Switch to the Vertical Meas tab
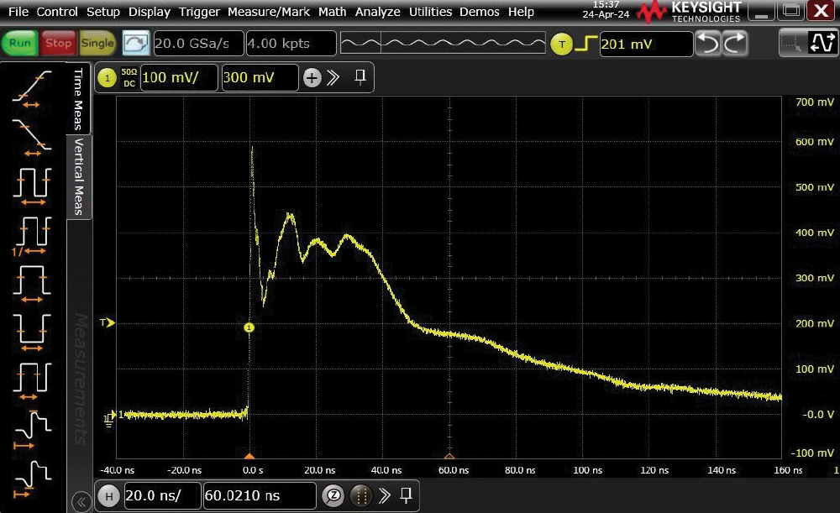840x513 pixels. (79, 177)
